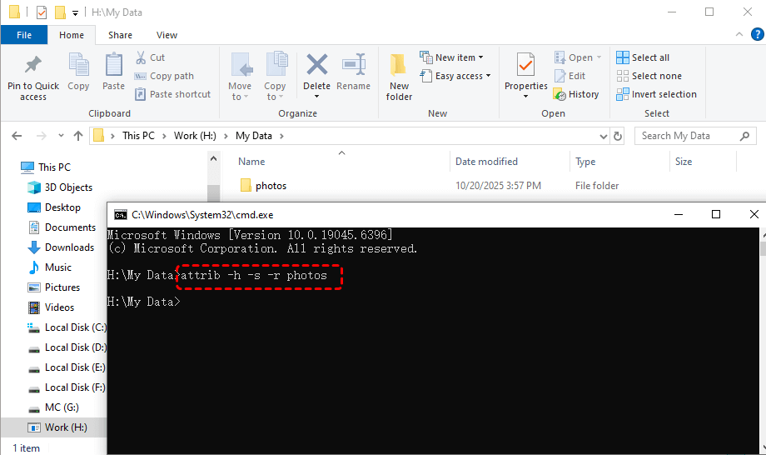Screen dimensions: 766x455
Task: Open Properties from the ribbon
Action: click(525, 65)
